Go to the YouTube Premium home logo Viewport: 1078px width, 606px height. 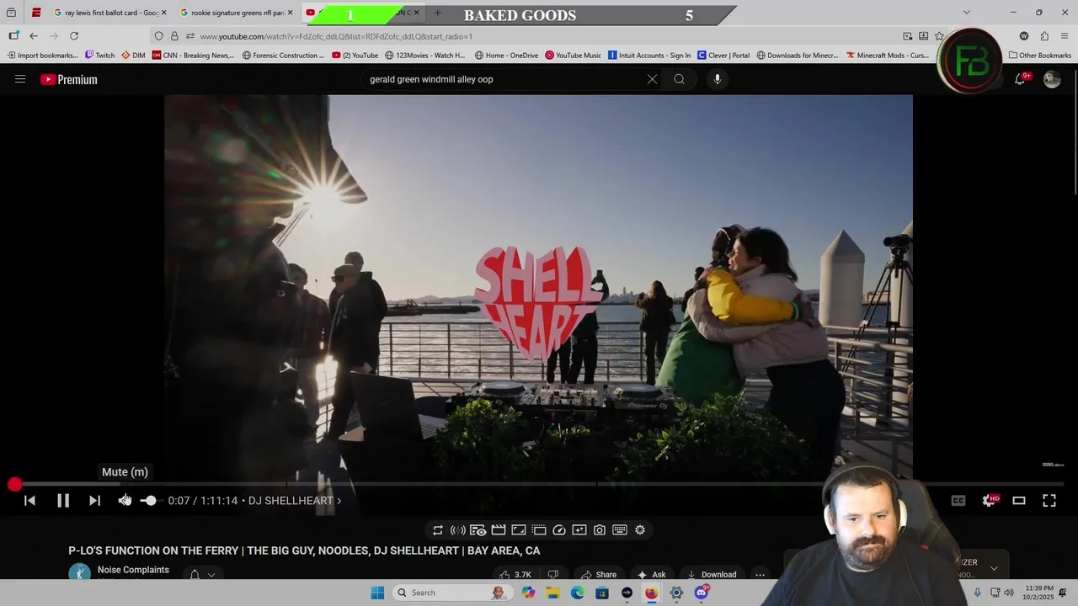click(69, 79)
